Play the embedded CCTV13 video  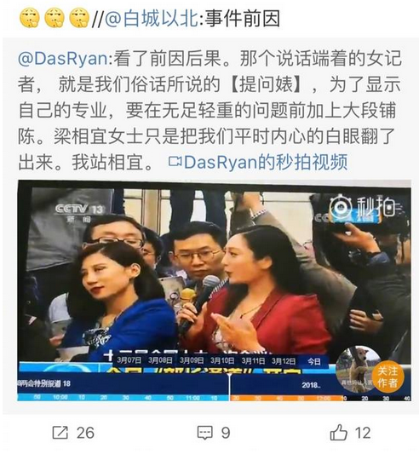214,290
